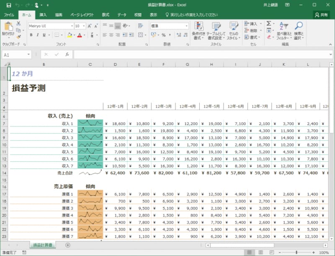Click the Increase Font Size icon

[89, 26]
